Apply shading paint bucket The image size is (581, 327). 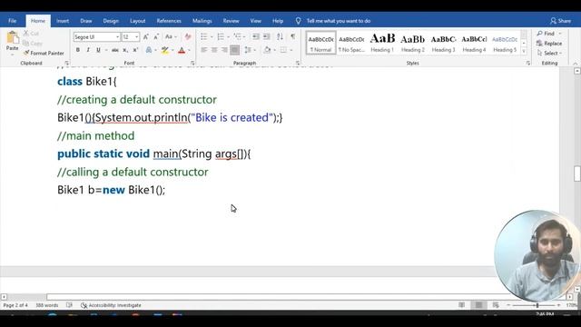pyautogui.click(x=267, y=50)
